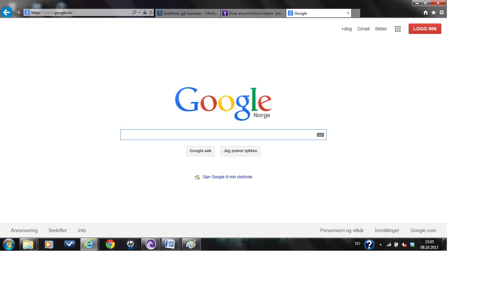Open browser Tools gear icon
Image resolution: width=494 pixels, height=284 pixels.
click(x=442, y=12)
